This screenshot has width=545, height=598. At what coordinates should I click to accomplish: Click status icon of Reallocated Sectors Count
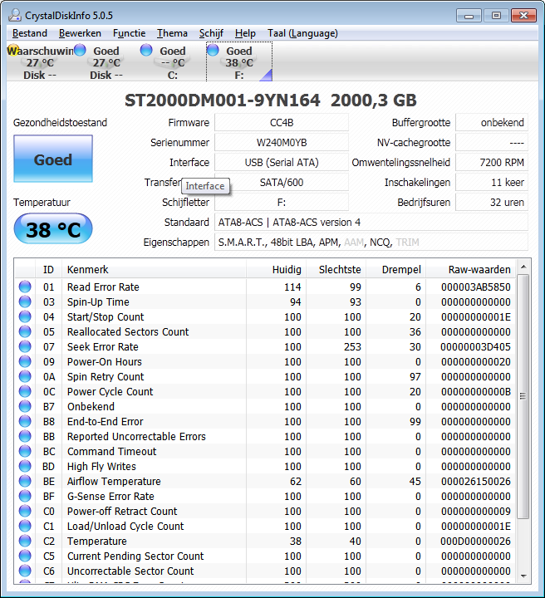tap(25, 331)
